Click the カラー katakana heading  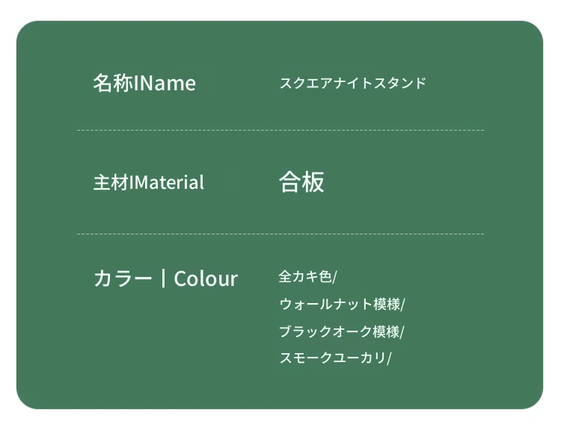[x=123, y=278]
